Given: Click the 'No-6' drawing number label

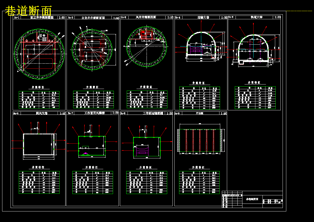Looking at the screenshot, I should pos(16,114).
